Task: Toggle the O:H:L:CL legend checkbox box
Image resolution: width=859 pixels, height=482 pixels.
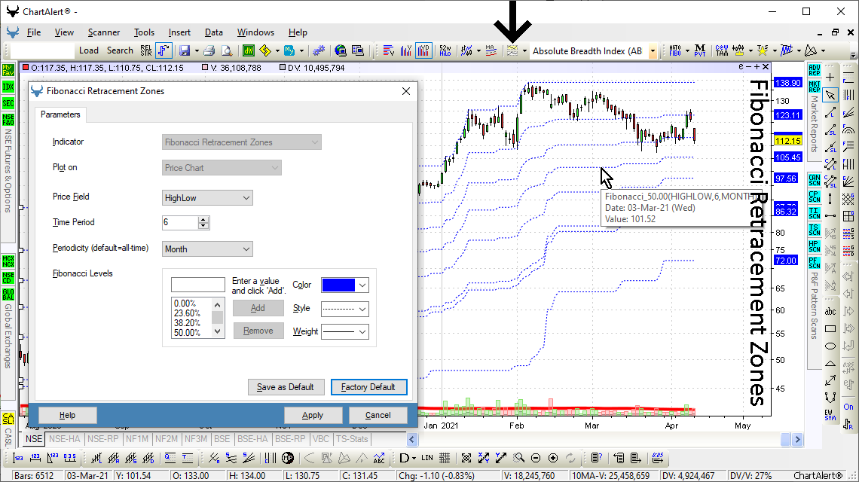Action: [25, 67]
